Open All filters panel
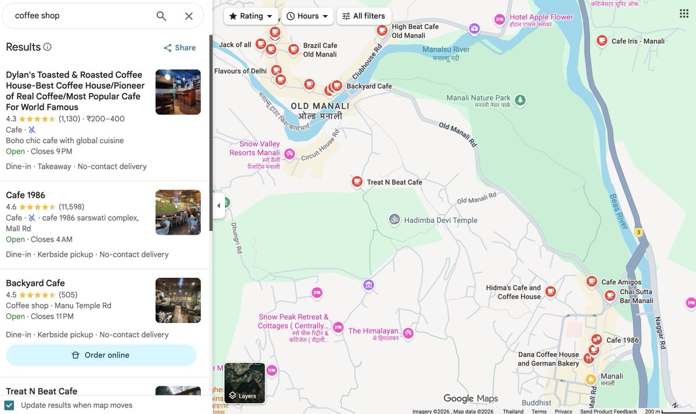The height and width of the screenshot is (414, 696). coord(364,16)
